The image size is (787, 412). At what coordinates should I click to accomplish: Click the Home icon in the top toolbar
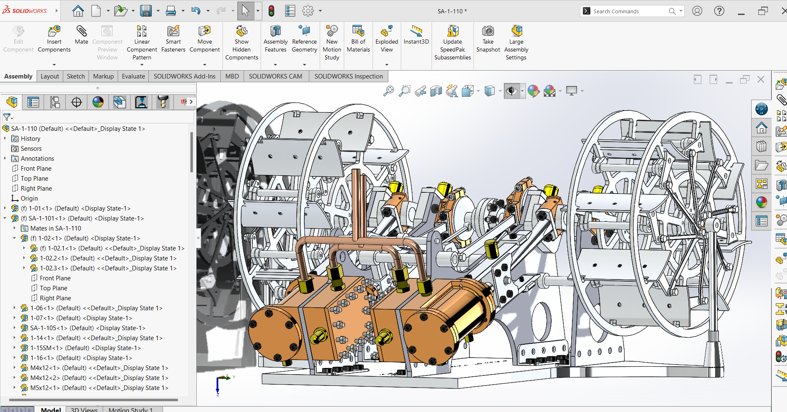(x=78, y=11)
